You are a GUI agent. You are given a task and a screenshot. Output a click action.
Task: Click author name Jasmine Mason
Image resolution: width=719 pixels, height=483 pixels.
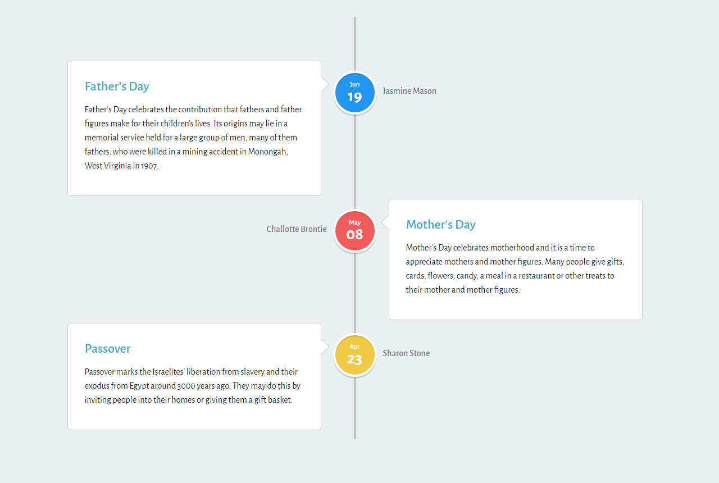point(409,91)
